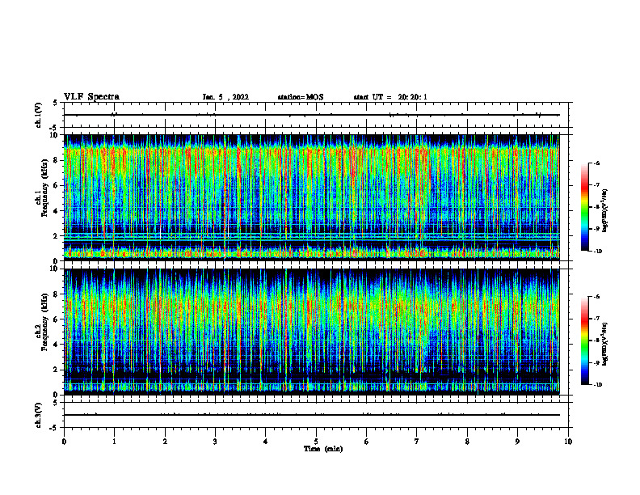Viewport: 640px width, 495px height.
Task: Click the "ch.1(V)" waveform axis label
Action: 39,115
